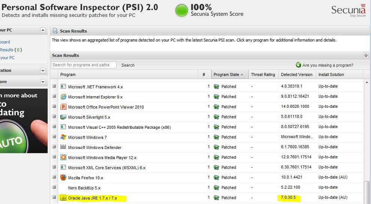Click the Microsoft Windows 7 flag icon
371x204 pixels.
63,137
